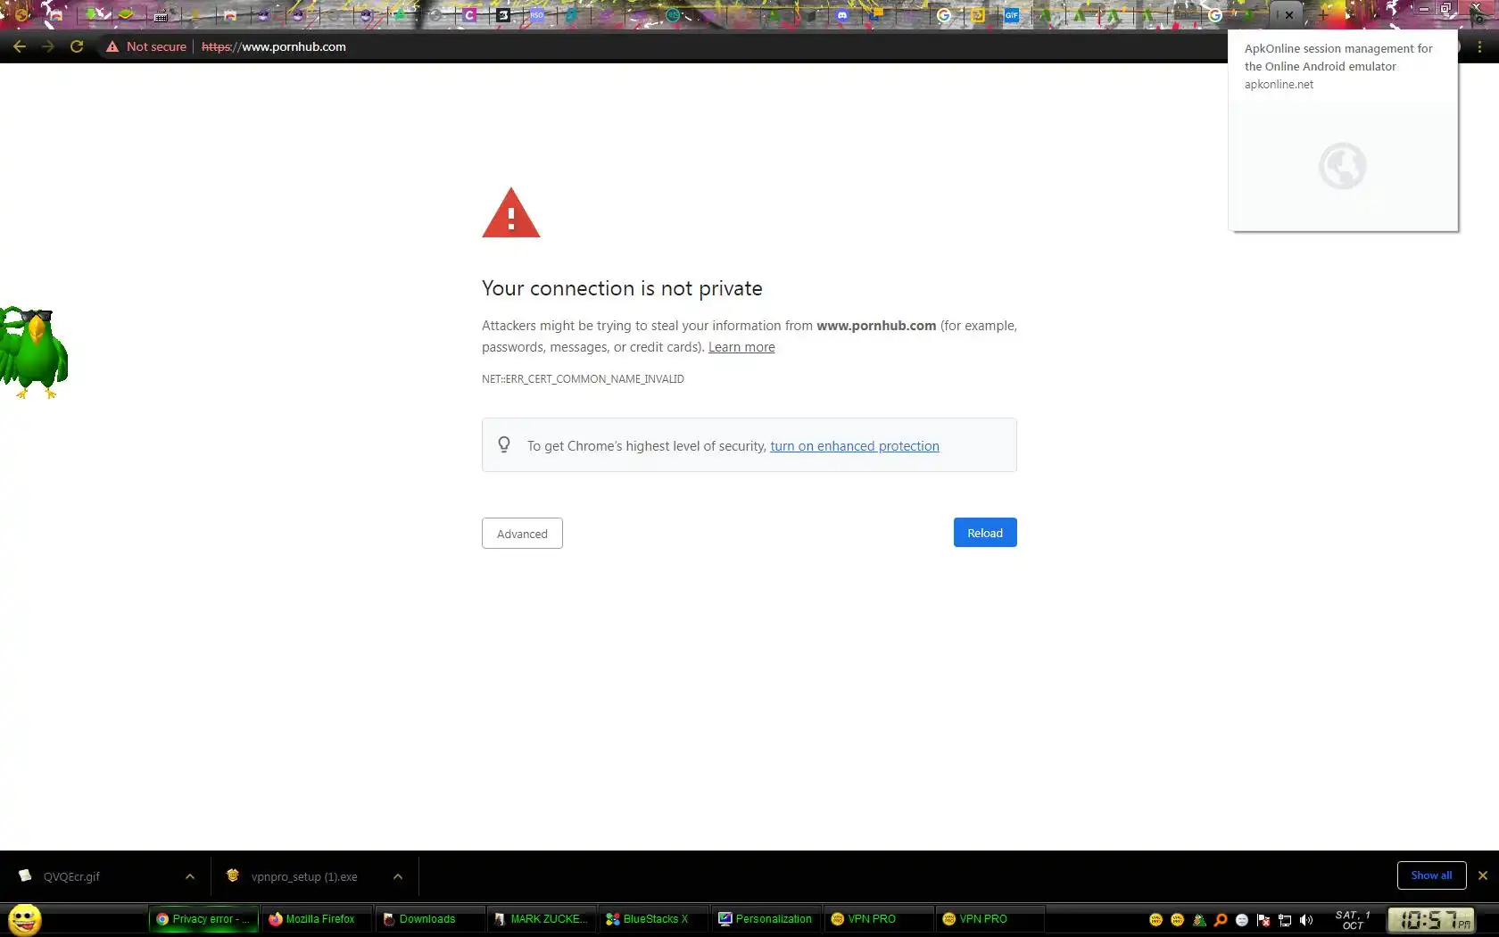The image size is (1499, 937).
Task: Go back with the browser back arrow
Action: tap(20, 46)
